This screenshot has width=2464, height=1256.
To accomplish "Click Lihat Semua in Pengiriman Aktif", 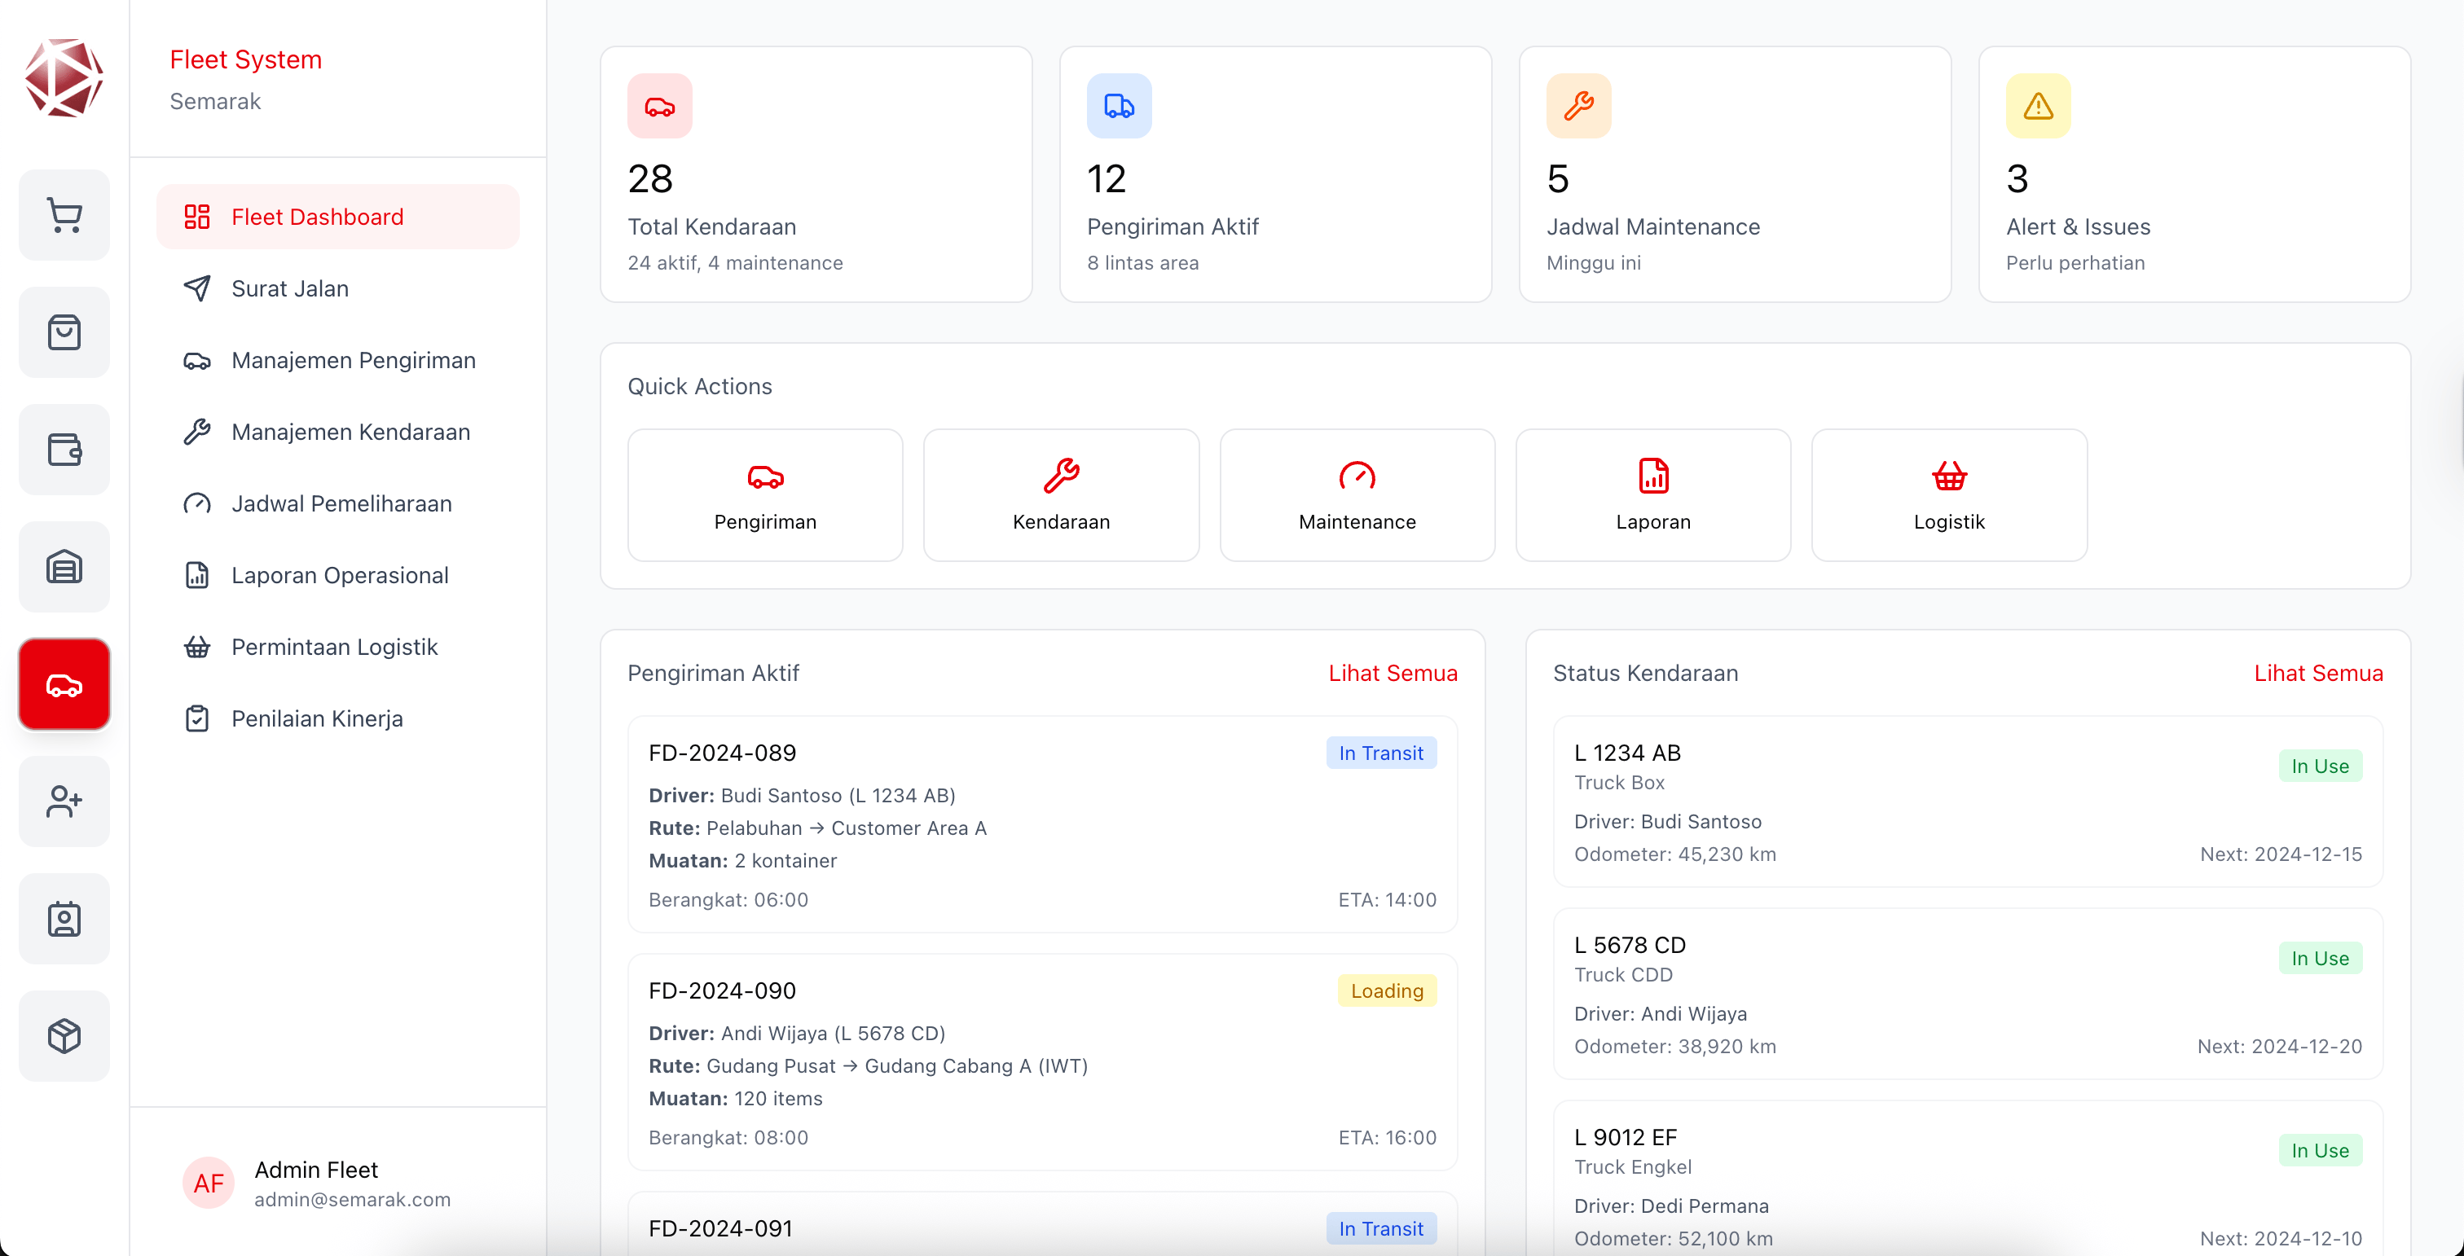I will point(1393,673).
